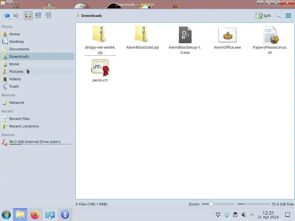Open the start menu orb
This screenshot has width=295, height=221.
coord(6,215)
